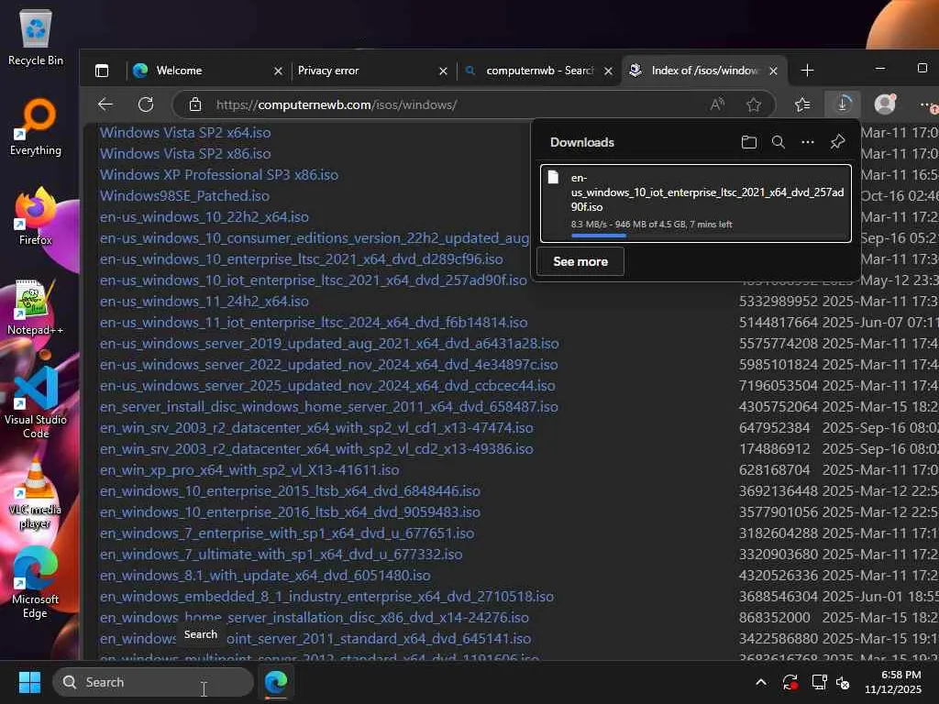939x704 pixels.
Task: Toggle the Downloads toolbar button
Action: click(x=843, y=104)
